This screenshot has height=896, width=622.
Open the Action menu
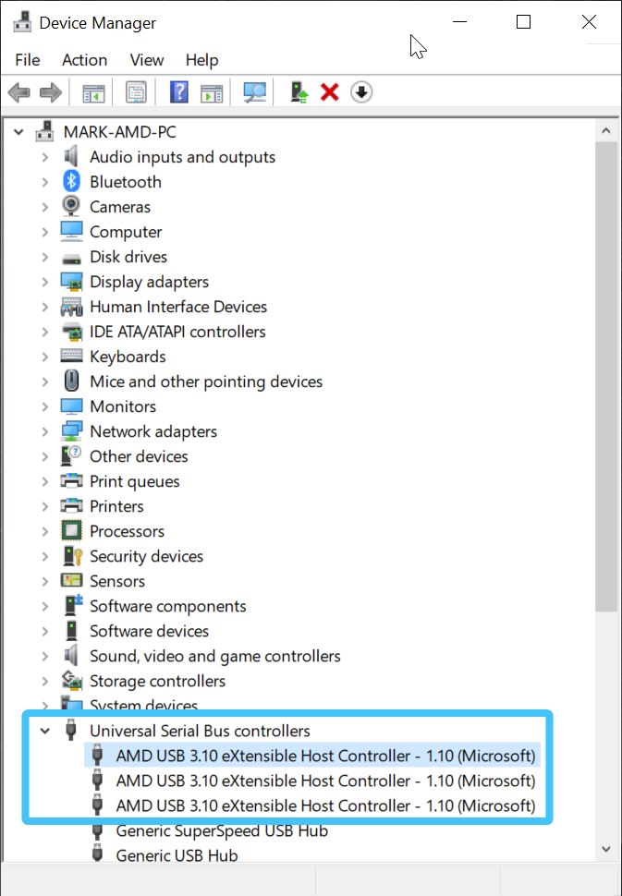[x=84, y=60]
